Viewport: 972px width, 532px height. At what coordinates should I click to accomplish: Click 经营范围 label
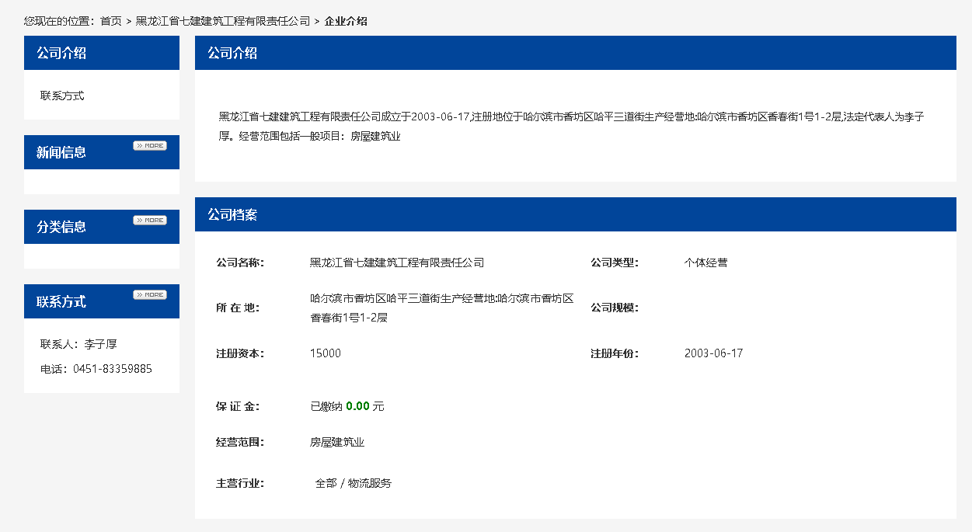tap(240, 443)
